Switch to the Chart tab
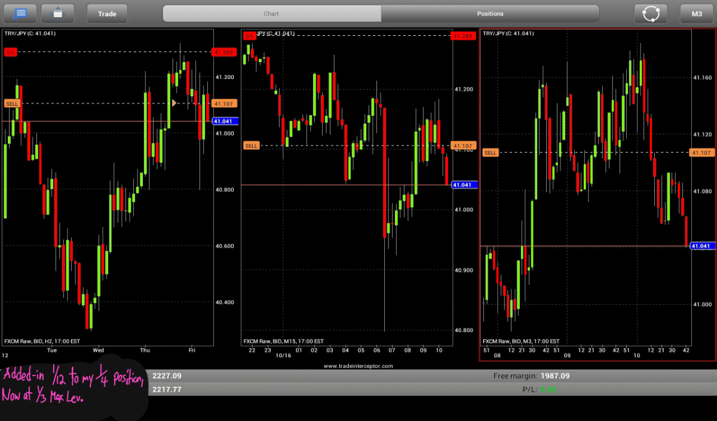Image resolution: width=717 pixels, height=421 pixels. click(272, 14)
